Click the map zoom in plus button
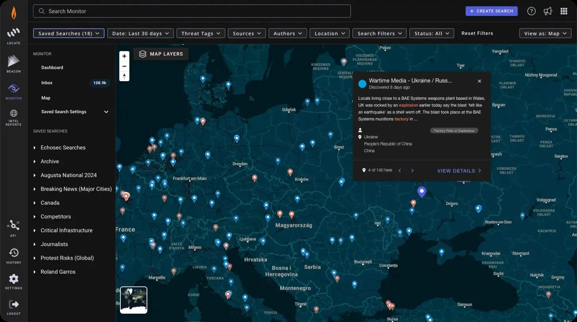Image resolution: width=577 pixels, height=322 pixels. tap(124, 56)
